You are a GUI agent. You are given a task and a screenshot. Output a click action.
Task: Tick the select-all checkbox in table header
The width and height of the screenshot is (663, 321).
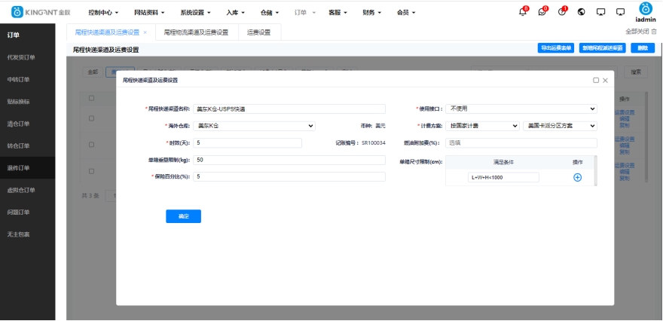[x=91, y=98]
